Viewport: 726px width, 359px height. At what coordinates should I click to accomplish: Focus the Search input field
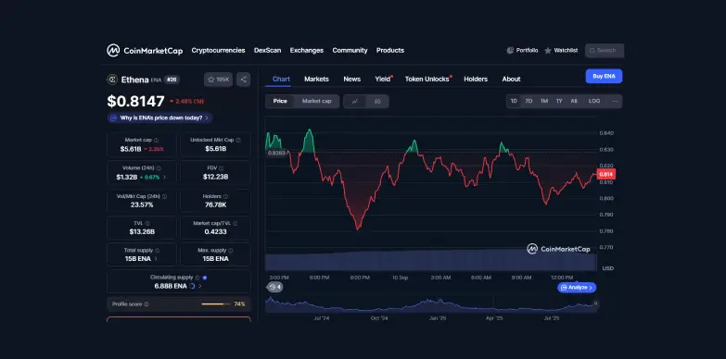(605, 50)
